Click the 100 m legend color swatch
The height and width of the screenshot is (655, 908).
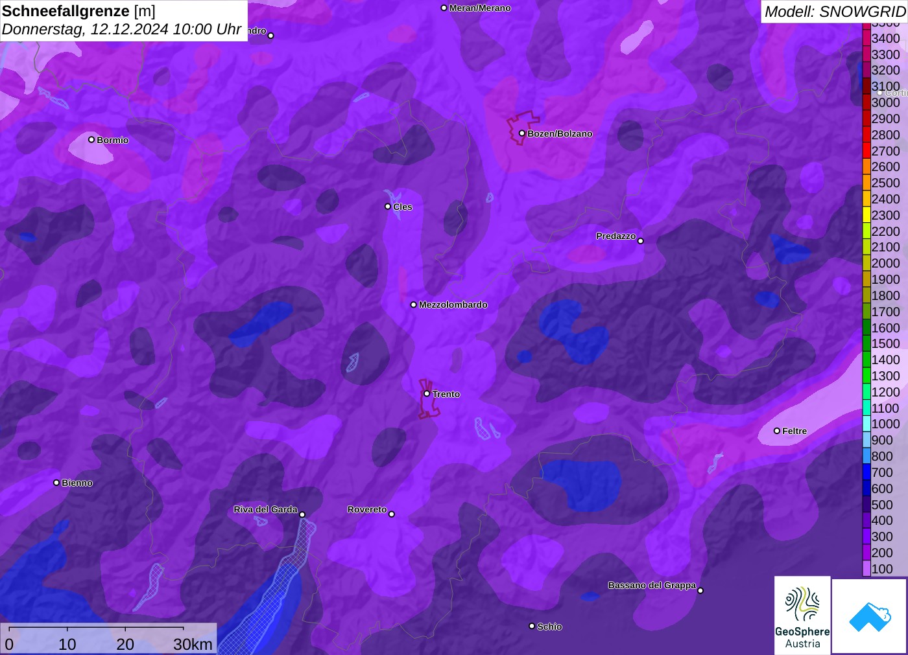tap(866, 569)
